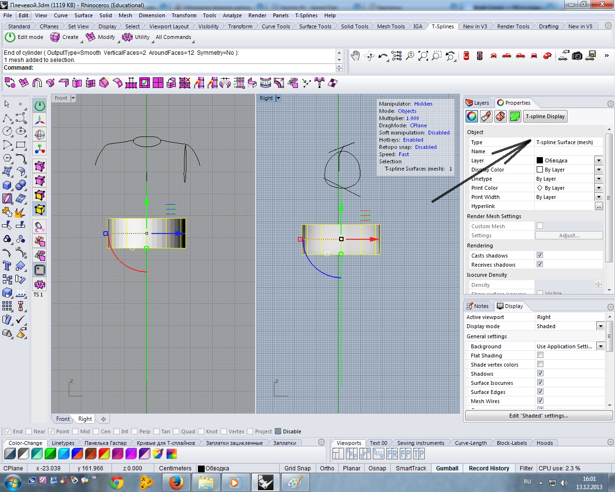This screenshot has height=492, width=615.
Task: Disable the Casts shadows checkbox
Action: click(540, 255)
